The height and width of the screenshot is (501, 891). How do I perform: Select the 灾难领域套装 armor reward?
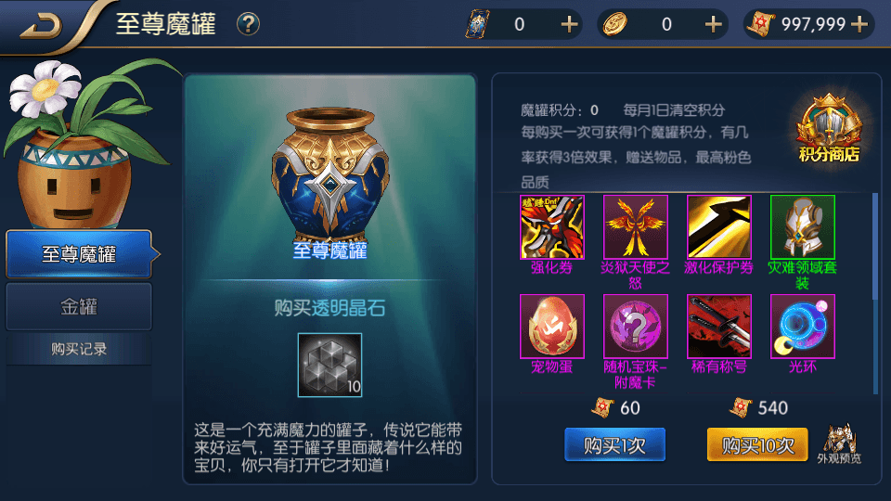point(802,227)
